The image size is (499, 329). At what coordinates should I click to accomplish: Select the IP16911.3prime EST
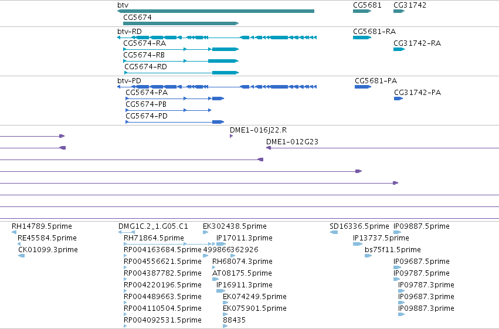221,291
